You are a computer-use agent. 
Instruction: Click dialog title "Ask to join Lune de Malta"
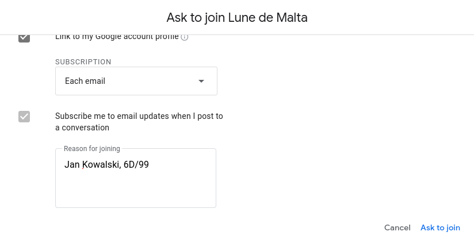pos(237,17)
